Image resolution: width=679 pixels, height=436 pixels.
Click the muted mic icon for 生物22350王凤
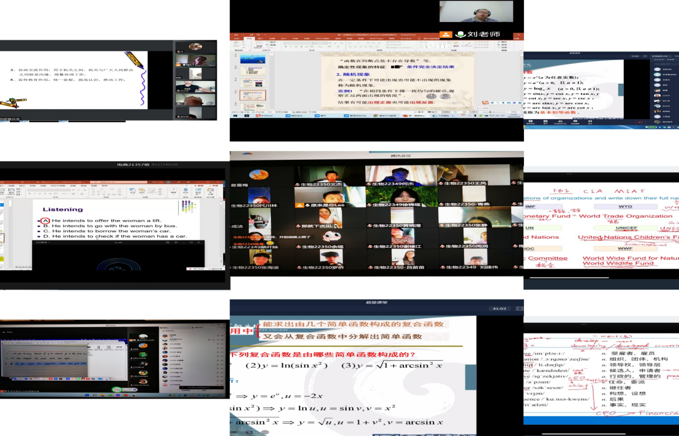click(441, 183)
